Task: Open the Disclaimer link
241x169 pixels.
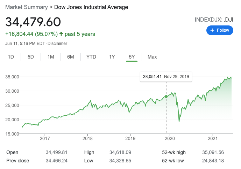Action: coord(58,44)
